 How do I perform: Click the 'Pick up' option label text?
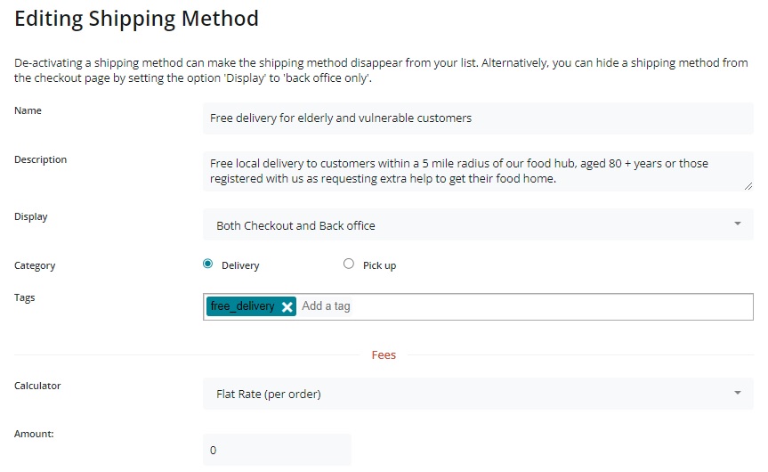pos(379,265)
